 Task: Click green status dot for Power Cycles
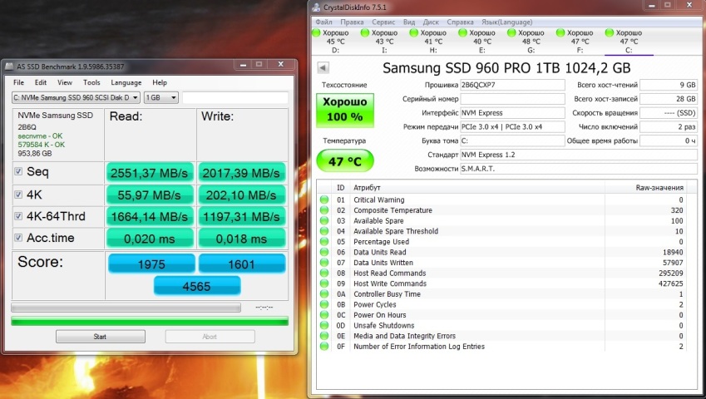click(x=324, y=304)
